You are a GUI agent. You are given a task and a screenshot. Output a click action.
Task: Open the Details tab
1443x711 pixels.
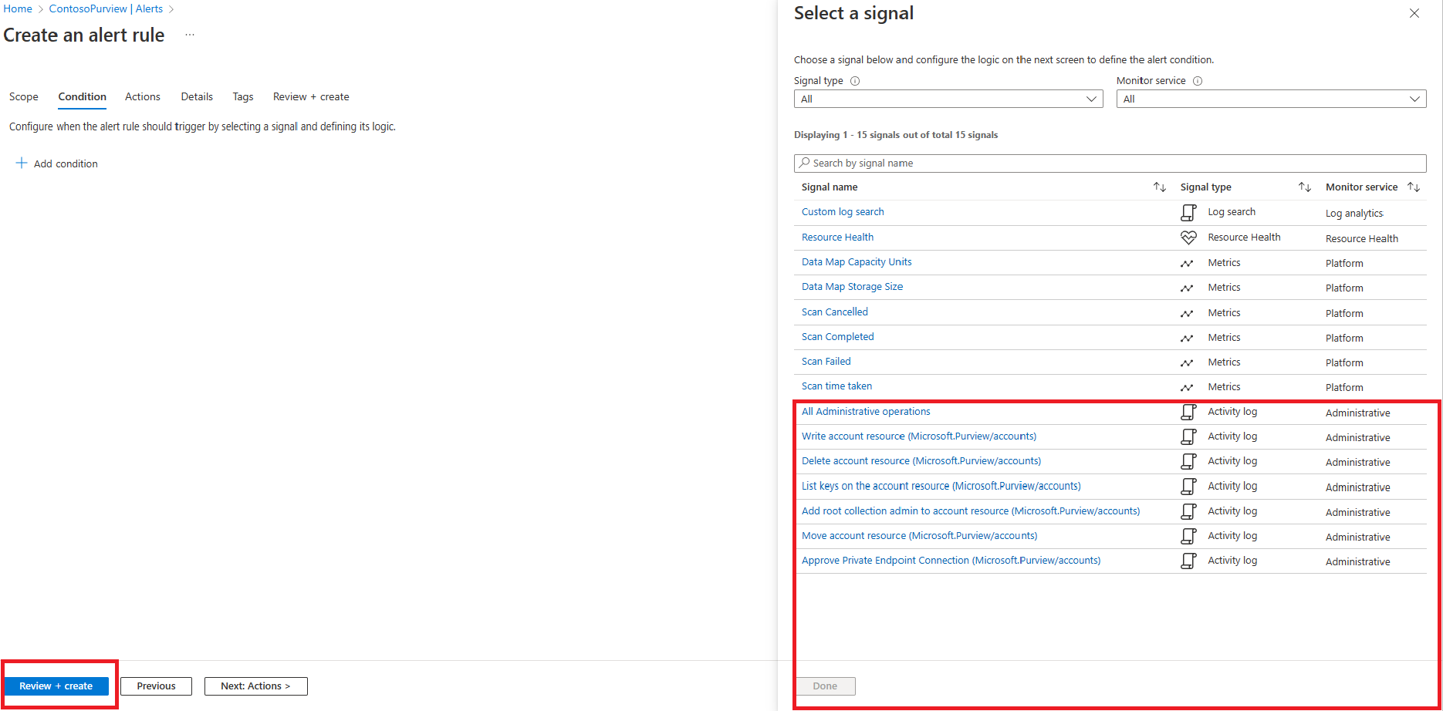[197, 96]
